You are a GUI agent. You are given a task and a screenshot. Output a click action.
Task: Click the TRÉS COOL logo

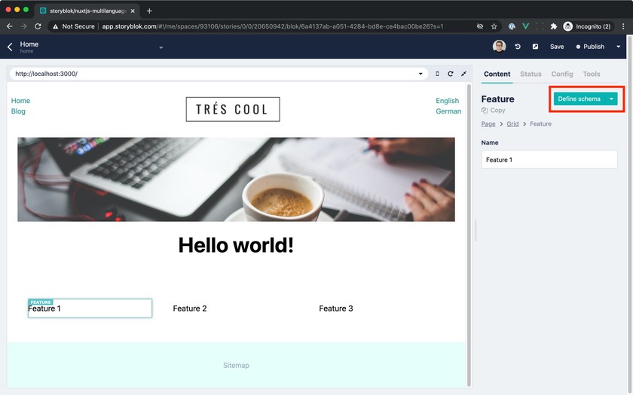click(233, 109)
